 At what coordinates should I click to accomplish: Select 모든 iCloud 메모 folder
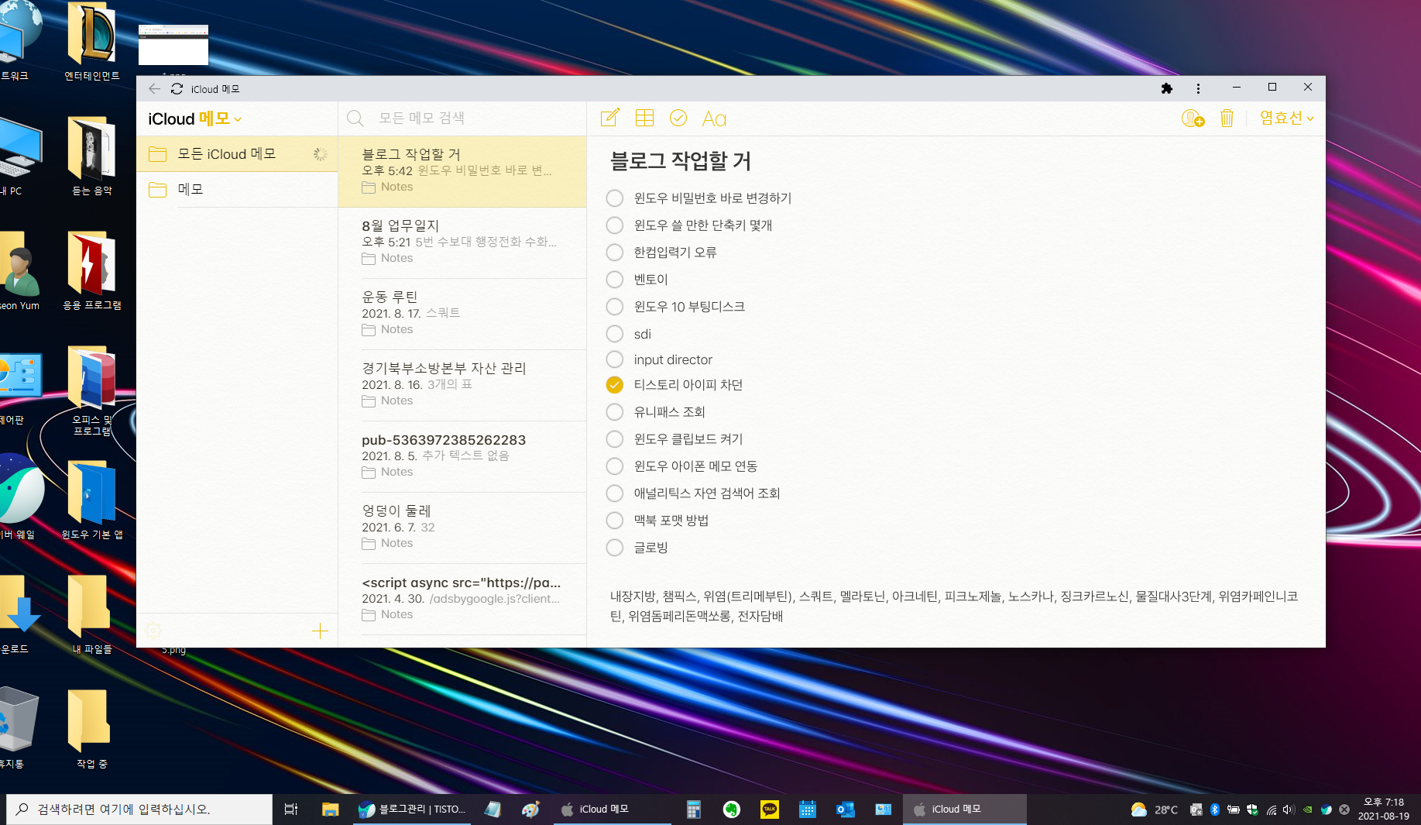pyautogui.click(x=237, y=154)
